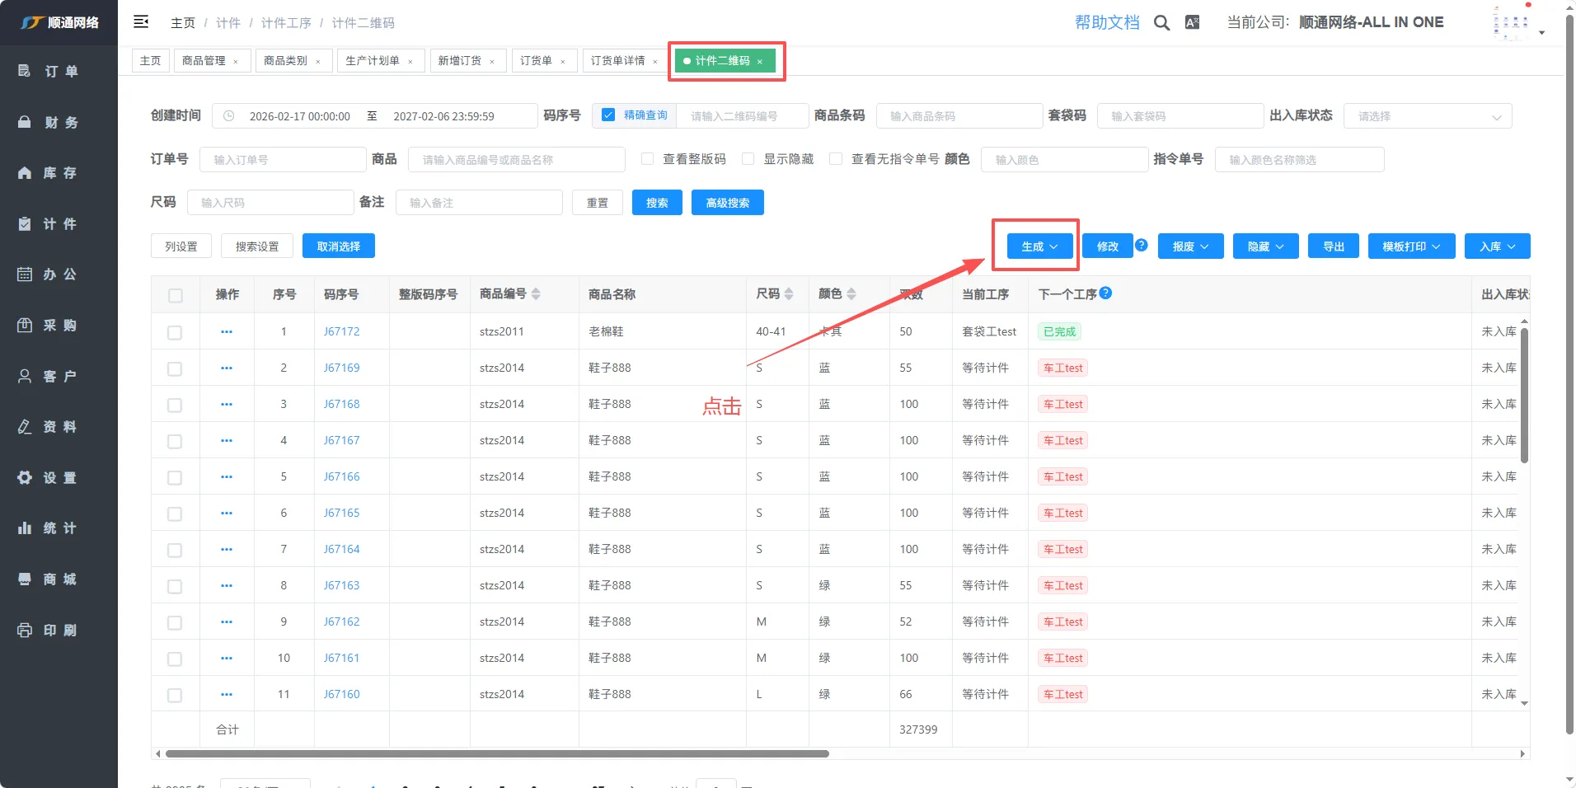1576x788 pixels.
Task: Uncheck the 精确查询 checkbox
Action: pyautogui.click(x=608, y=115)
